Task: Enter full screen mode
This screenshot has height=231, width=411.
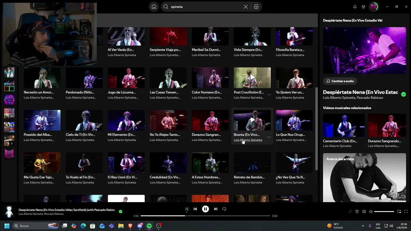Action: [x=406, y=212]
